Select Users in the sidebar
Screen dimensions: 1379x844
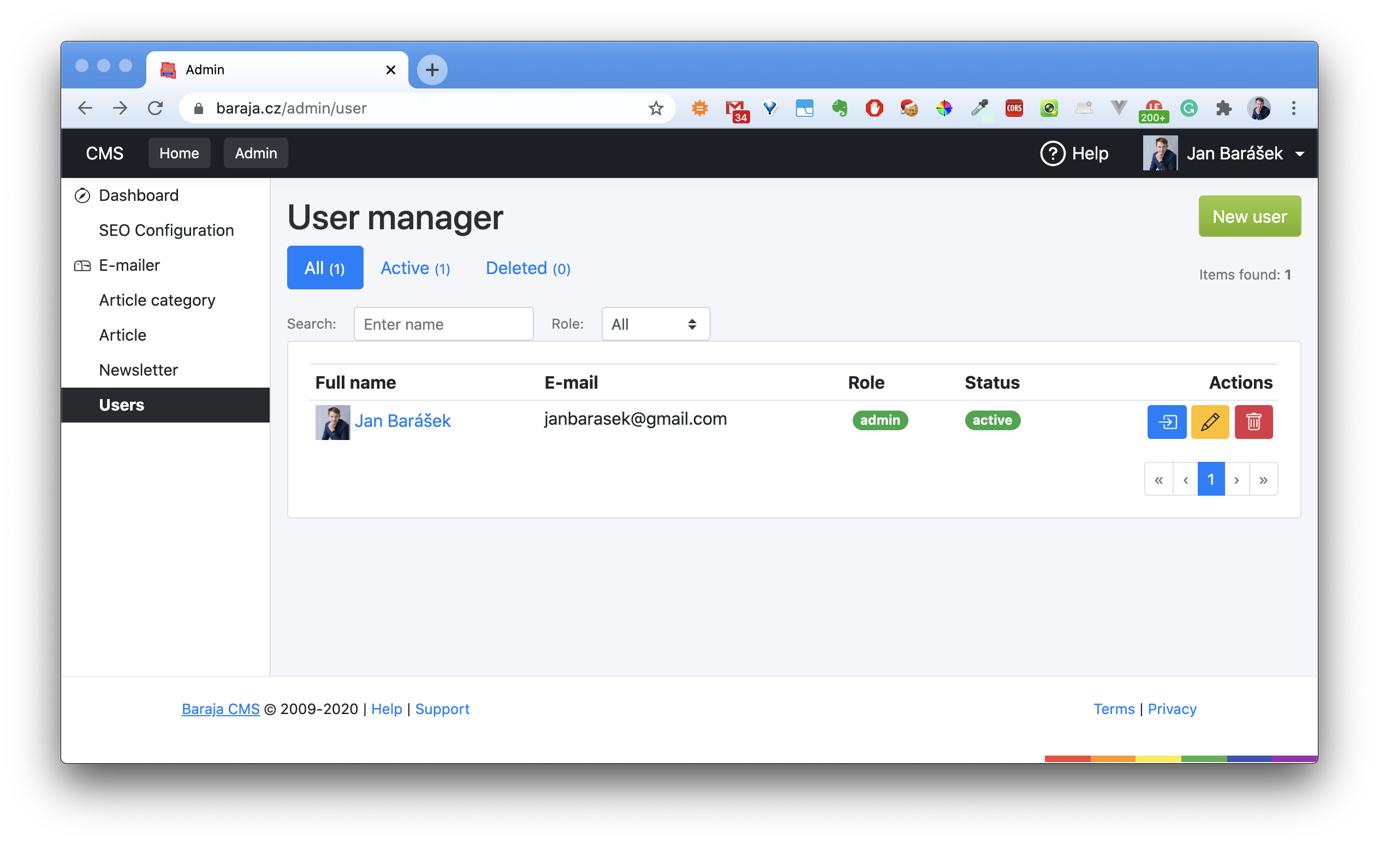(121, 405)
